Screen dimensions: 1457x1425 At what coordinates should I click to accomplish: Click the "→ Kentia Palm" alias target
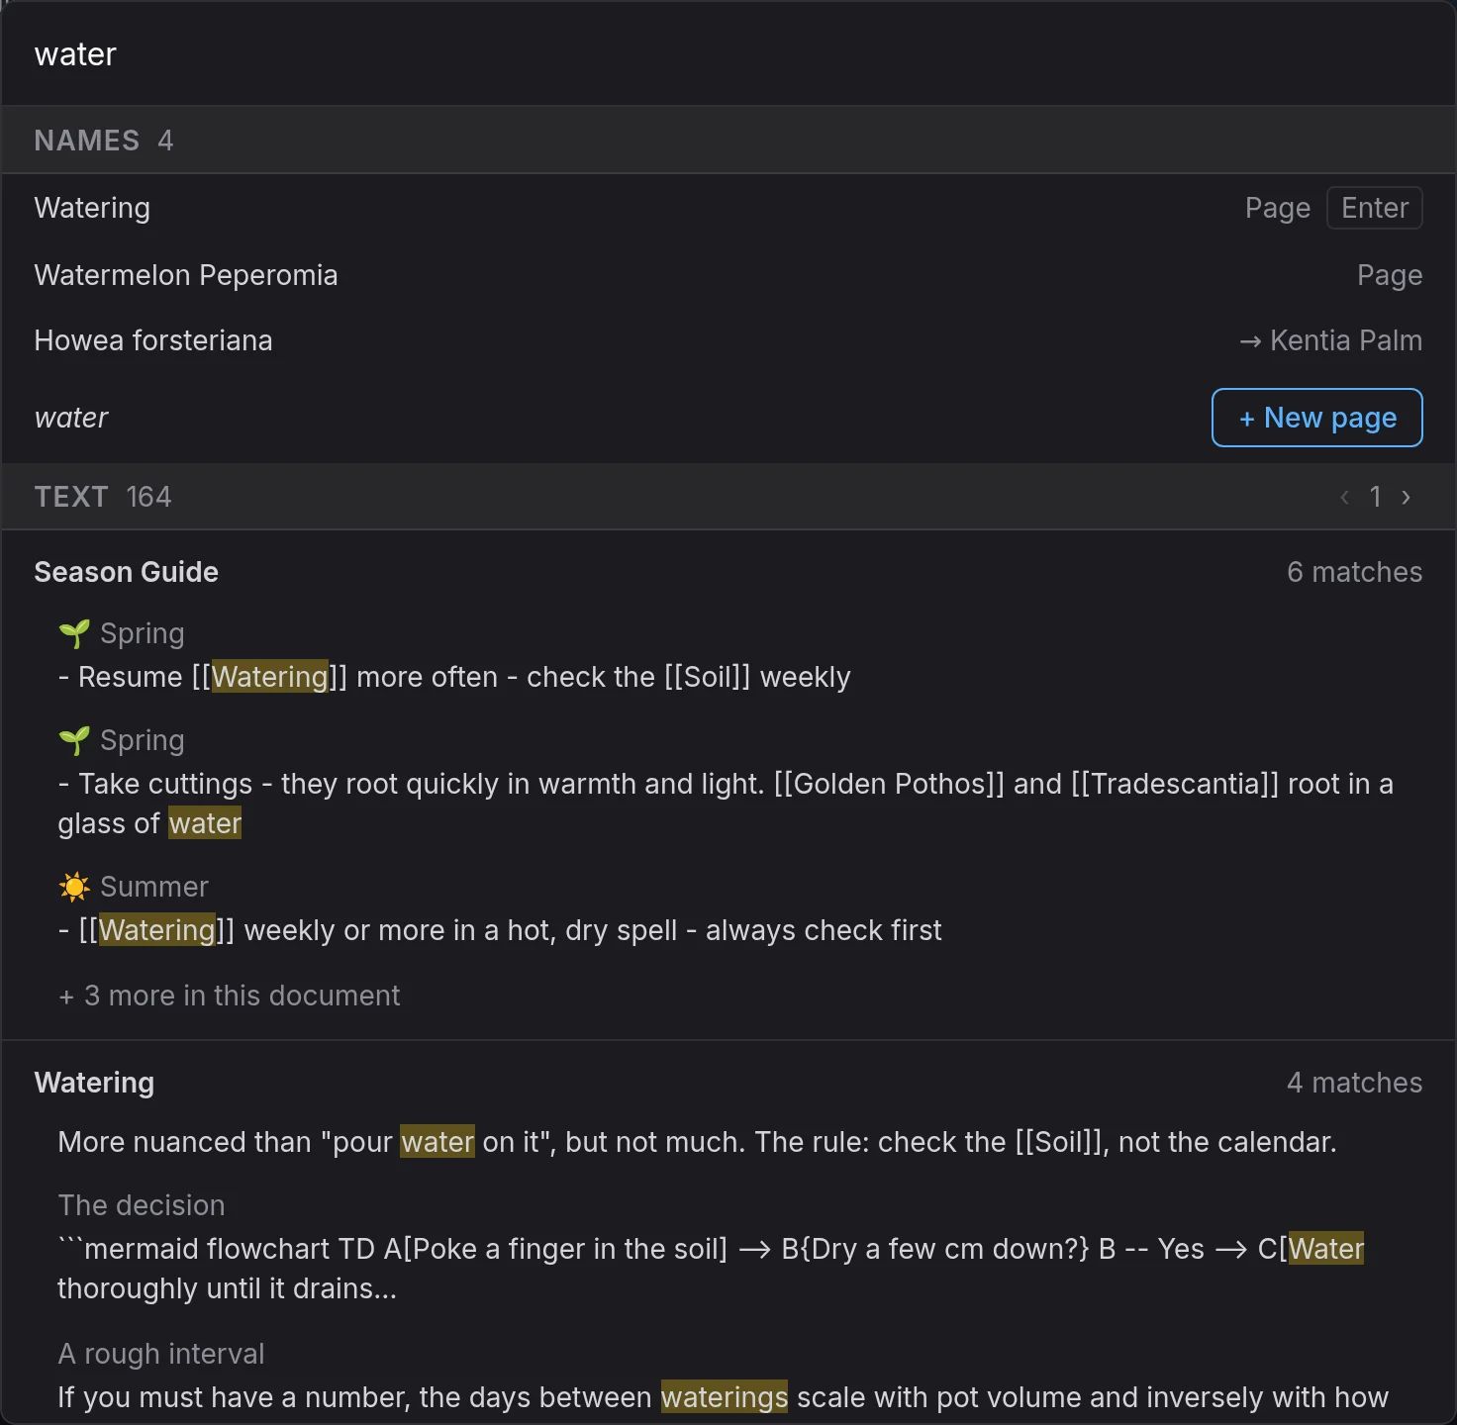(1330, 340)
